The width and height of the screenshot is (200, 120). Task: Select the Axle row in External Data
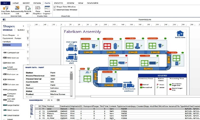pos(117,109)
